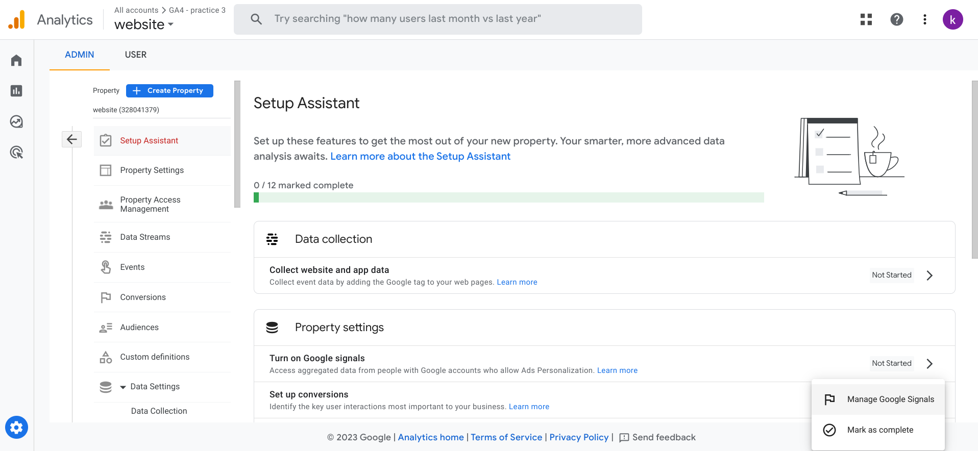Open Data Collection sub-item
Image resolution: width=978 pixels, height=451 pixels.
pos(159,411)
